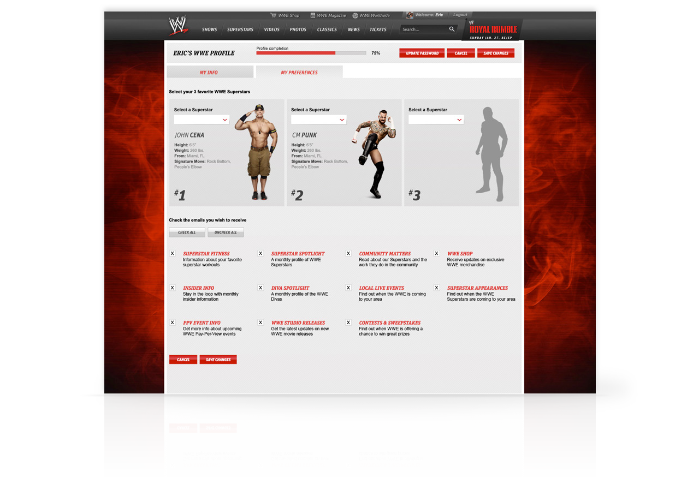Open the WWE Magazine link
699x489 pixels.
click(331, 15)
